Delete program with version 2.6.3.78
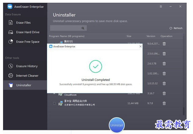The width and height of the screenshot is (193, 134). [164, 63]
